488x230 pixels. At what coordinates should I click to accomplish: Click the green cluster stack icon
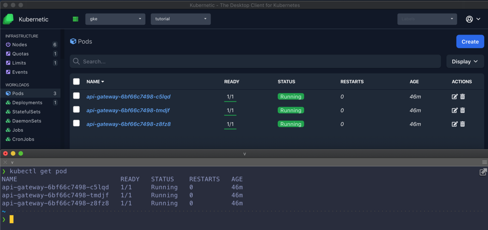[75, 19]
